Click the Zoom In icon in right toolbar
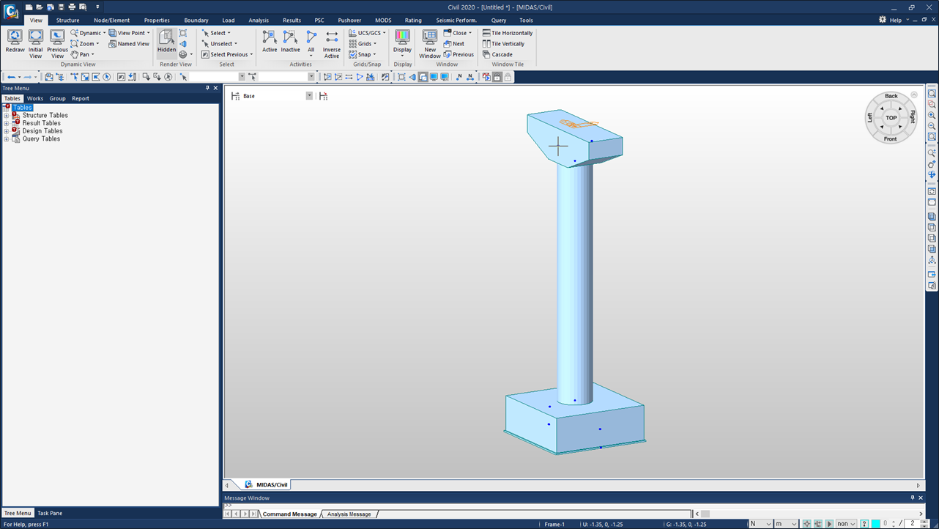This screenshot has width=939, height=529. pyautogui.click(x=932, y=116)
